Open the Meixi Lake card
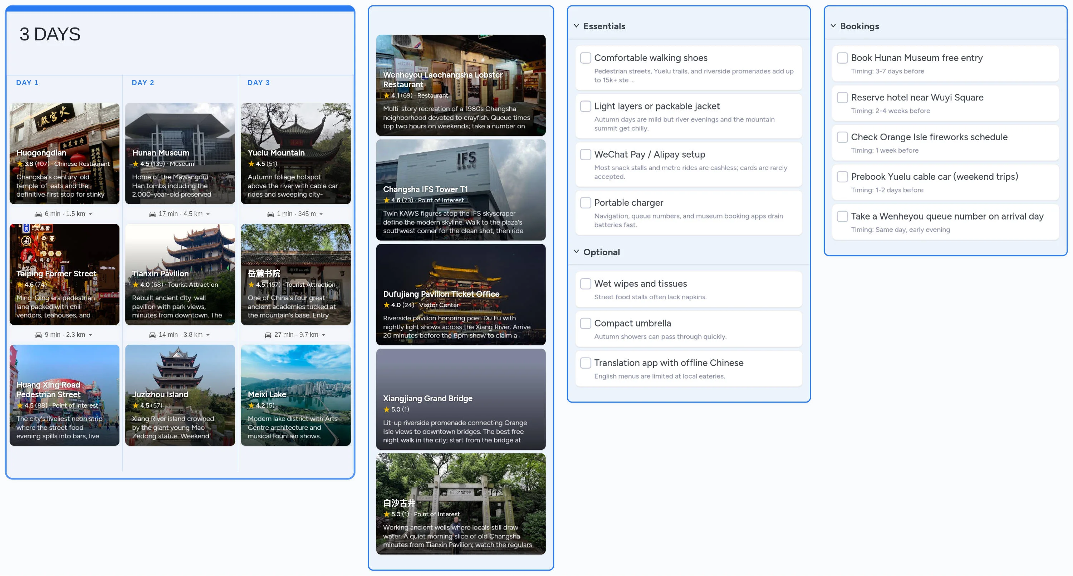The height and width of the screenshot is (576, 1073). (x=296, y=395)
